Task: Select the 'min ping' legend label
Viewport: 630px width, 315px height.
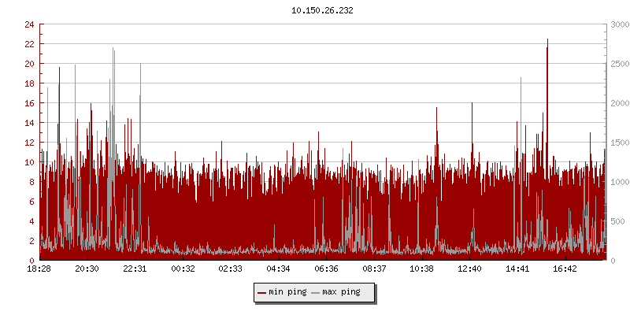Action: click(287, 292)
